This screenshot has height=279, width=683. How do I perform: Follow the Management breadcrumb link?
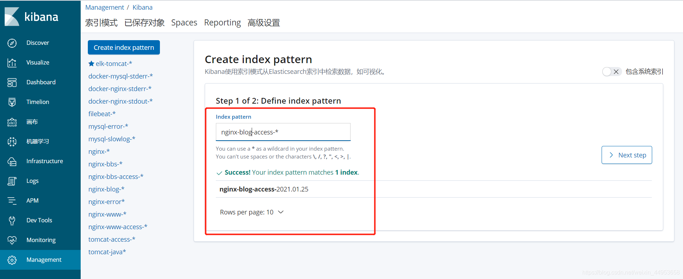[x=105, y=7]
